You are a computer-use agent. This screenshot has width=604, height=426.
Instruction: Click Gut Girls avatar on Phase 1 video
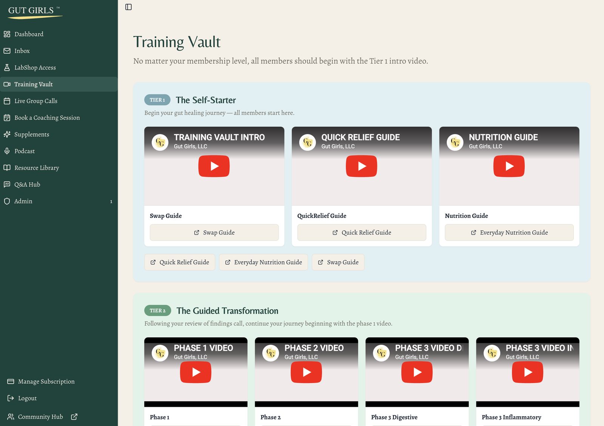pyautogui.click(x=160, y=353)
